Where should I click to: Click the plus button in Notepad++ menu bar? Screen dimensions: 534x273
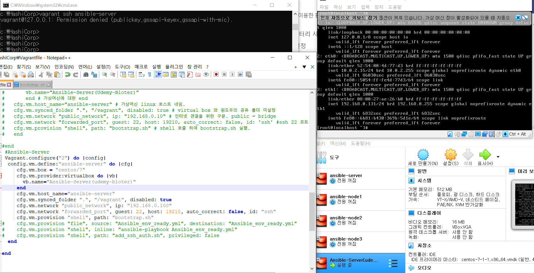pos(295,67)
